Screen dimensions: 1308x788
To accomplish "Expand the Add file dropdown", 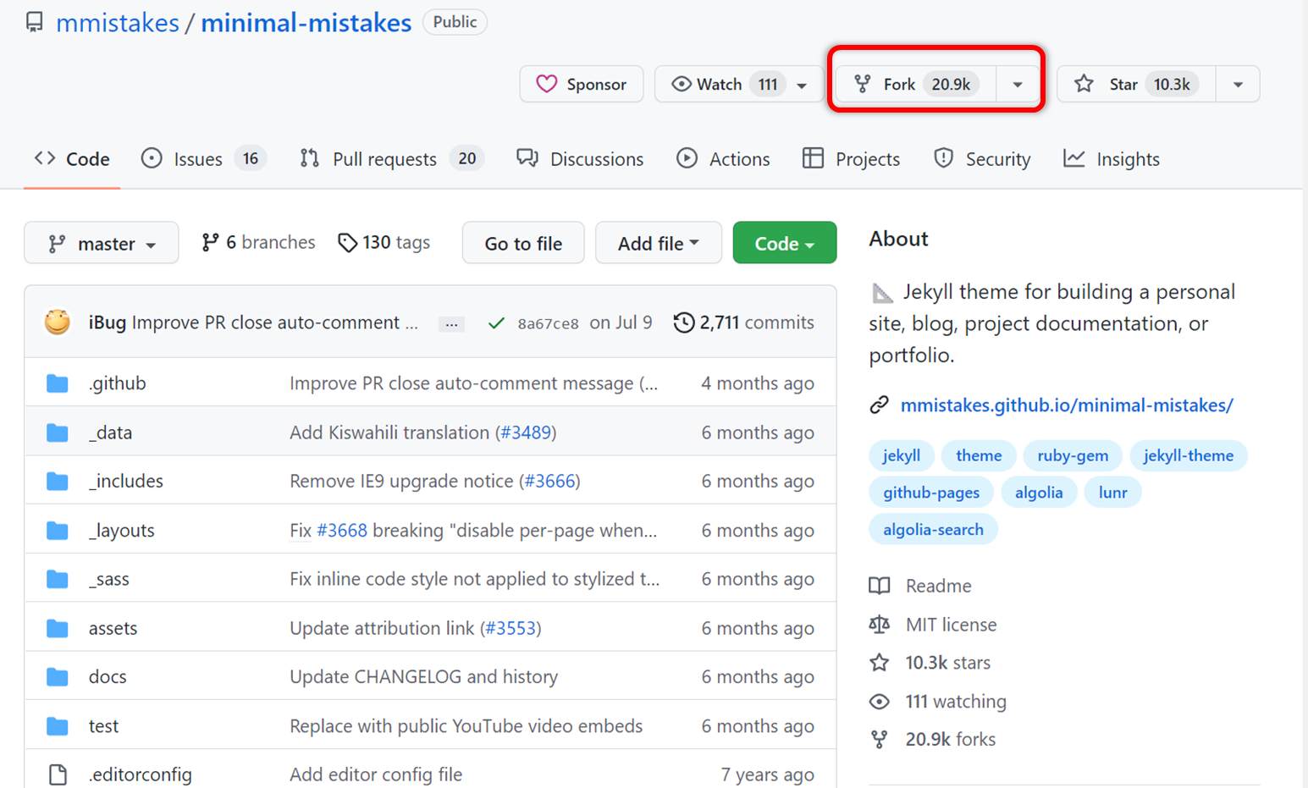I will click(659, 243).
